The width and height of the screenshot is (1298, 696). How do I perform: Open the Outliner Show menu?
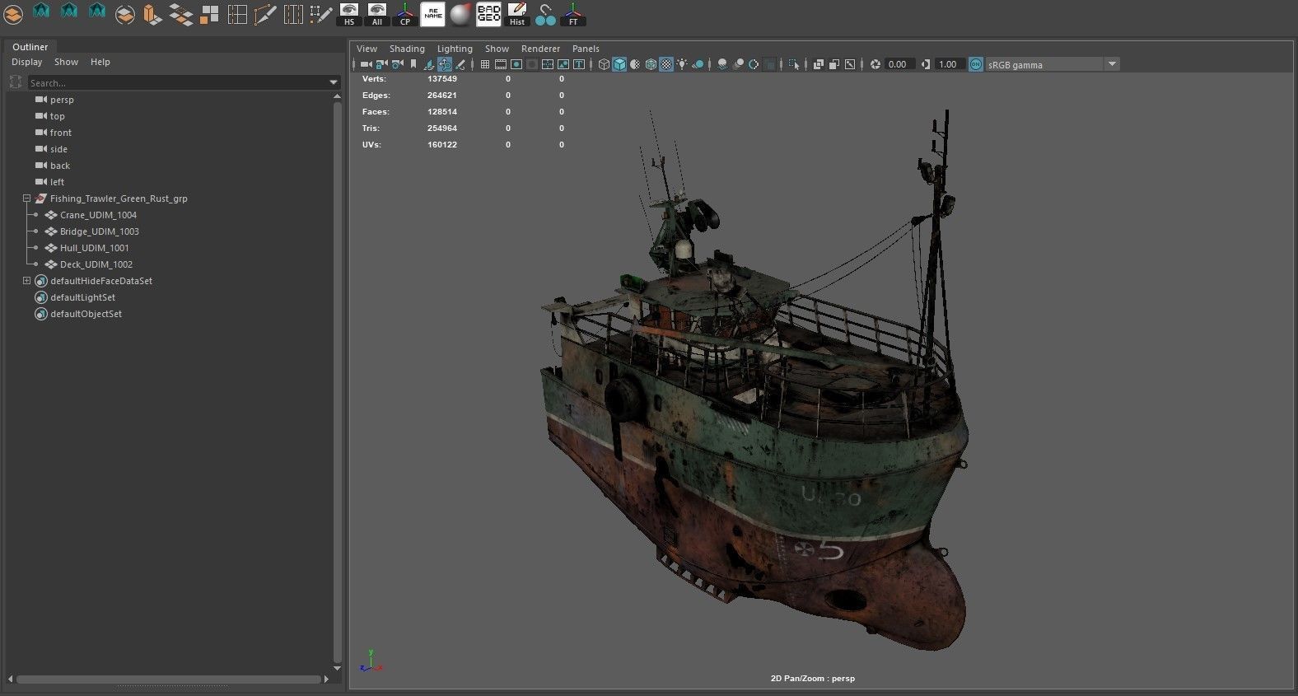pyautogui.click(x=66, y=62)
